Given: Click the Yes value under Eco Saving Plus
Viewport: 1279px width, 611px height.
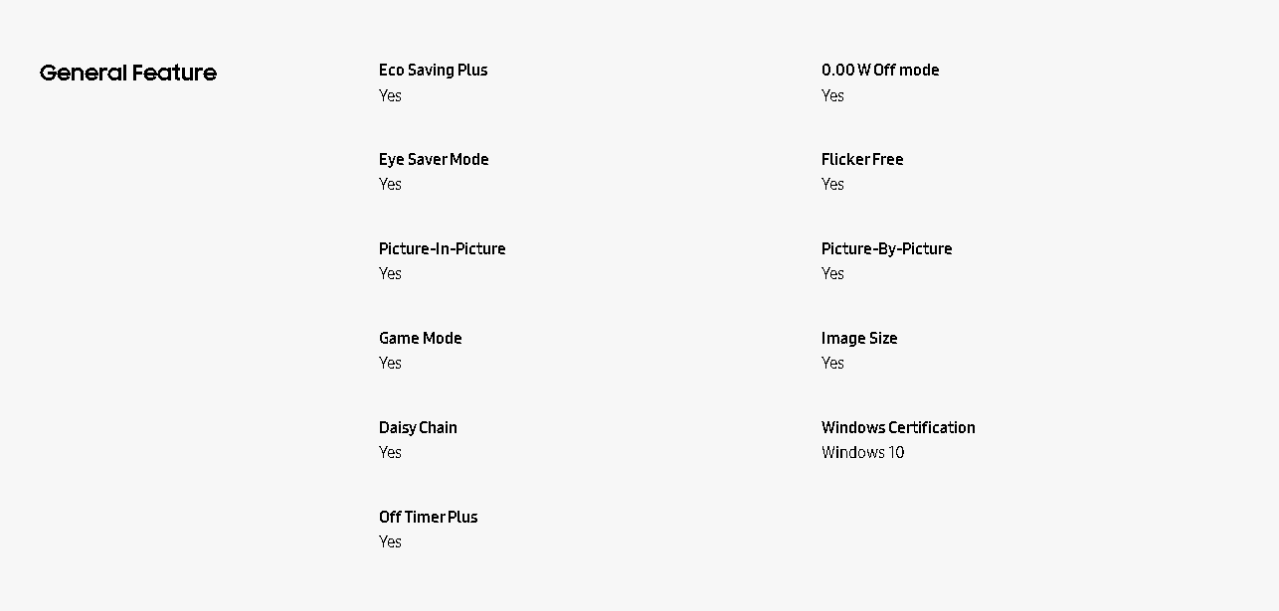Looking at the screenshot, I should click(x=390, y=95).
